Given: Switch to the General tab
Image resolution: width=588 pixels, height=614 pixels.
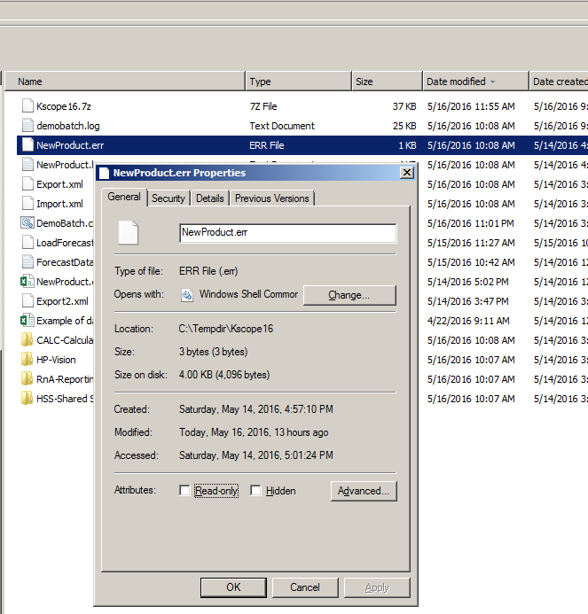Looking at the screenshot, I should click(124, 197).
